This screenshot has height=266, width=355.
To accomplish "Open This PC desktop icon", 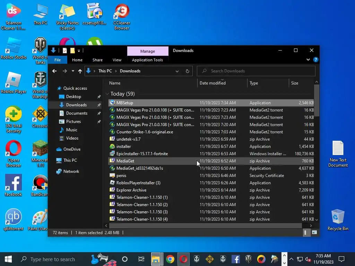I will coord(40,15).
